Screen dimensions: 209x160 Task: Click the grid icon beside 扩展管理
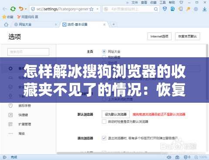pyautogui.click(x=10, y=124)
